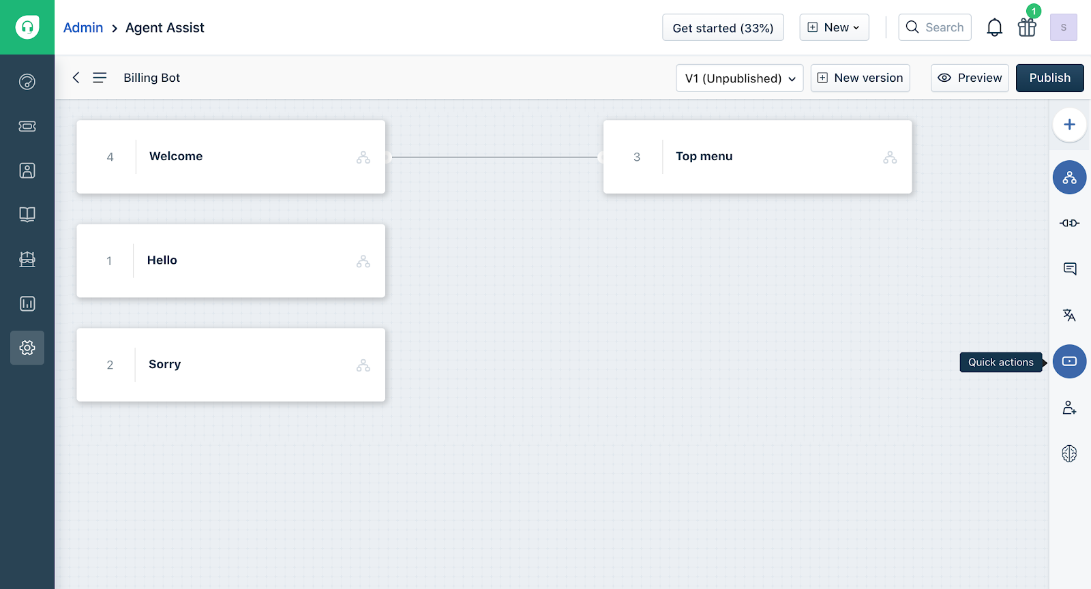
Task: Open the tickets icon in left sidebar
Action: point(27,126)
